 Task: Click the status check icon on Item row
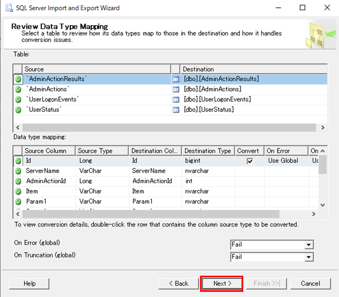pos(19,191)
